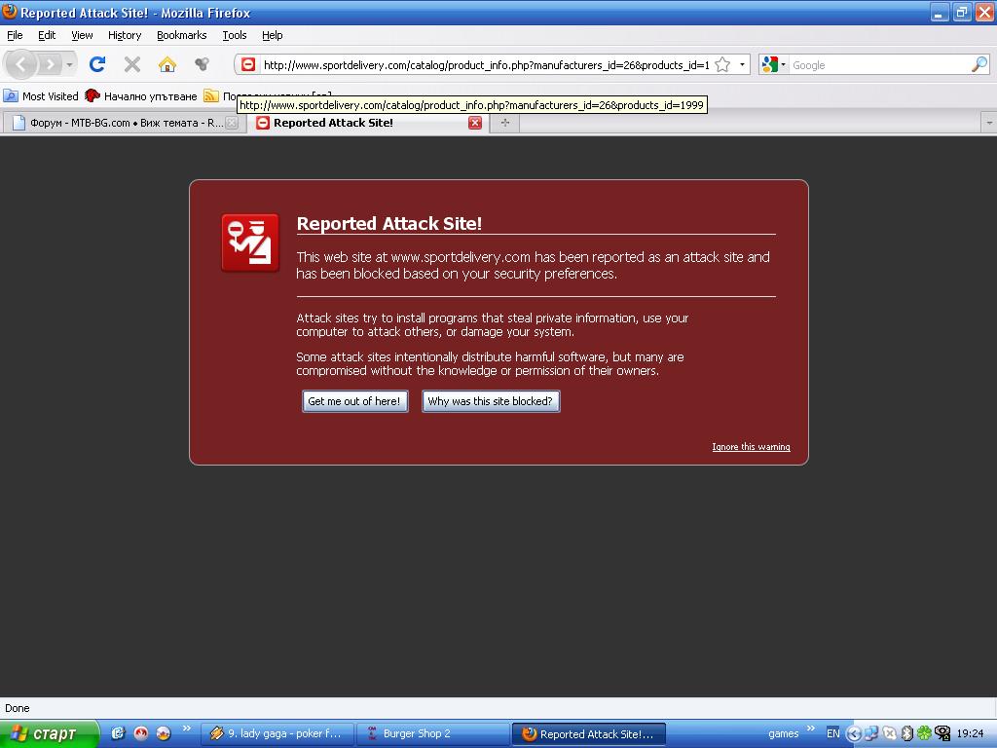This screenshot has height=748, width=997.
Task: Close the Reported Attack Site tab
Action: coord(475,123)
